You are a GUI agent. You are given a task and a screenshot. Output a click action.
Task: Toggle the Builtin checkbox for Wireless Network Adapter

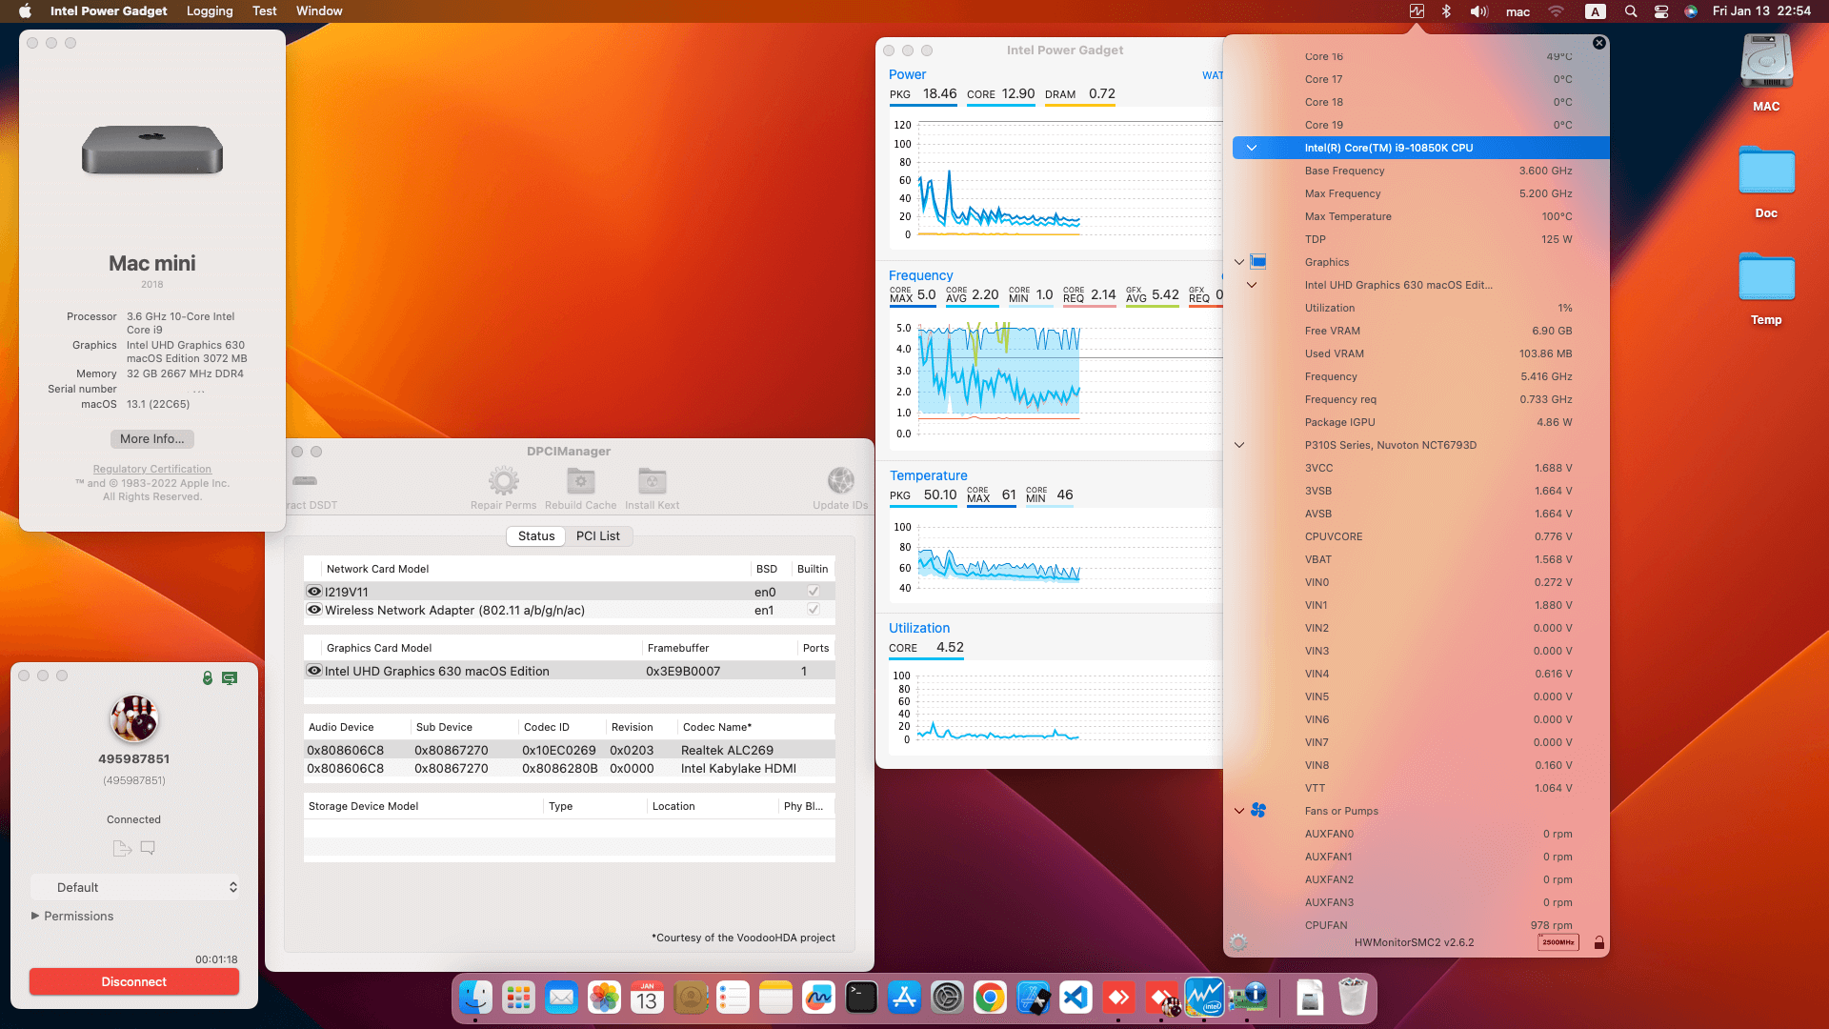click(x=813, y=610)
